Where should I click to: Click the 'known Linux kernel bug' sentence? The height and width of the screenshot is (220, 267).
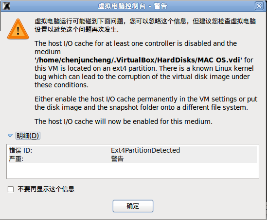pyautogui.click(x=144, y=77)
